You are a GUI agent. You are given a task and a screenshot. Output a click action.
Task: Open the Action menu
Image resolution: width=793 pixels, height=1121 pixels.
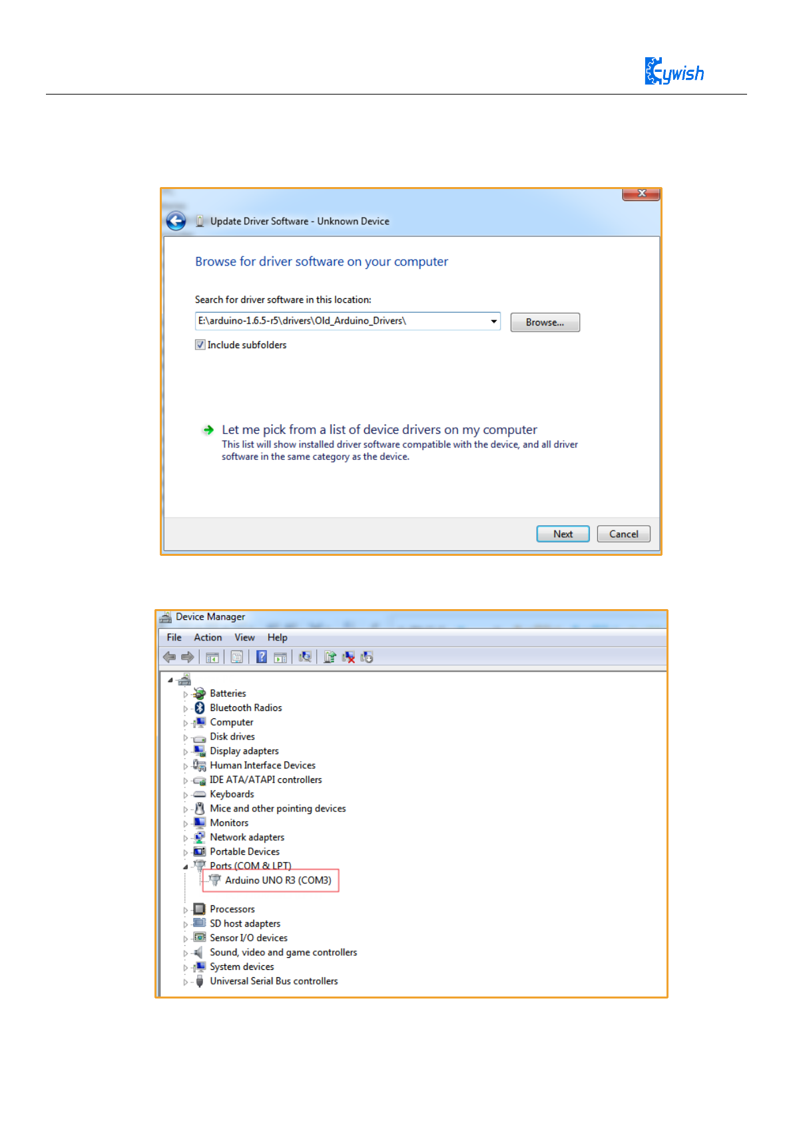pos(208,638)
